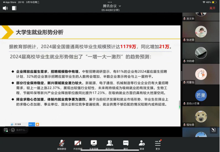Open the three-dot menu at top center
Image resolution: width=220 pixels, height=152 pixels.
click(110, 2)
